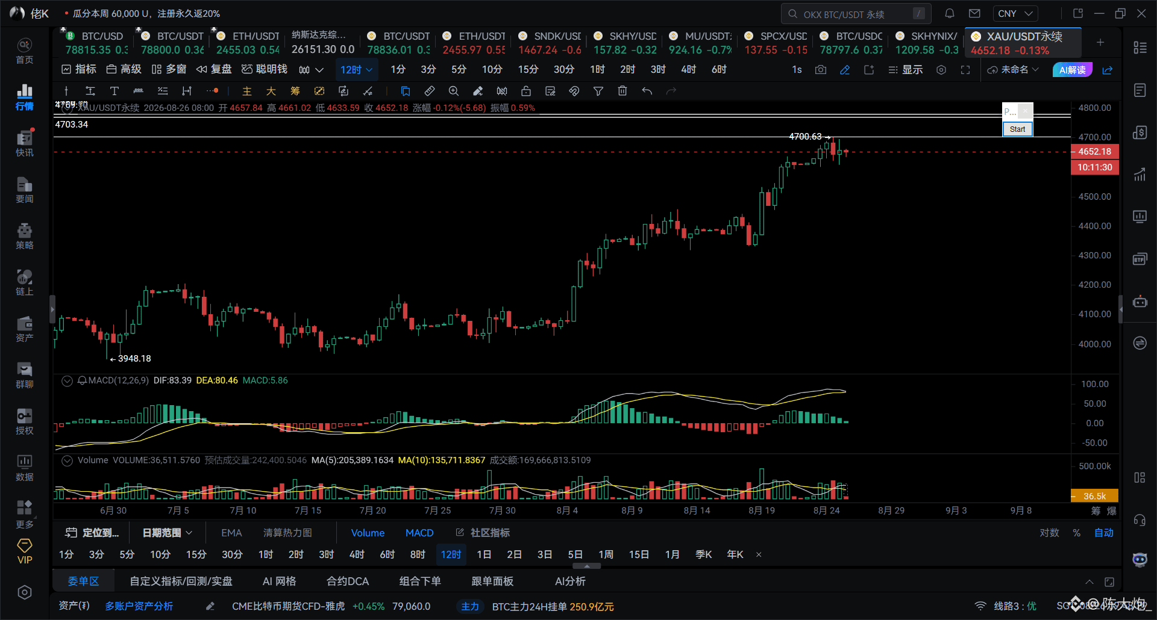Open the 合约DCA bottom tab
The height and width of the screenshot is (620, 1157).
[348, 581]
